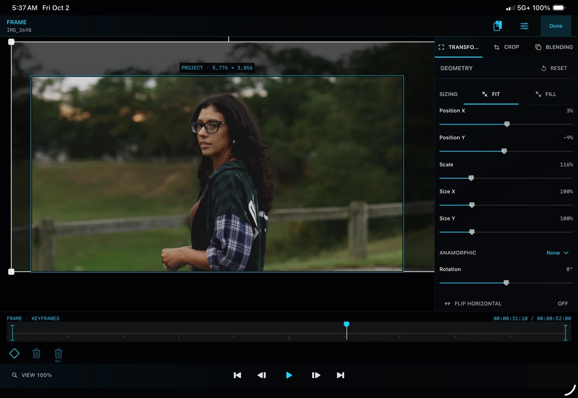Step forward one frame

[x=316, y=375]
